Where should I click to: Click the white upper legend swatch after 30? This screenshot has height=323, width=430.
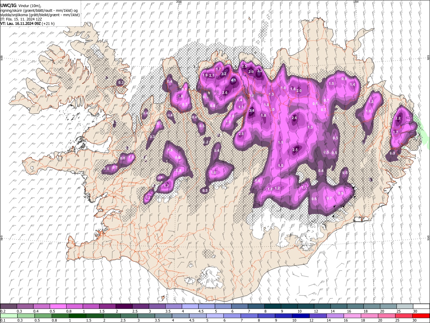coord(421,306)
